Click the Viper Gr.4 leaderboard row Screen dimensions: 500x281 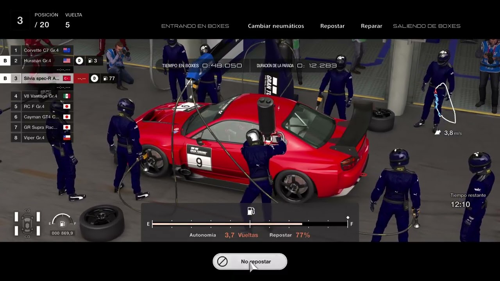[x=42, y=138]
